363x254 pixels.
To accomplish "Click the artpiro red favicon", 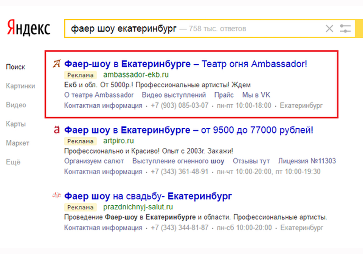I will click(x=57, y=130).
